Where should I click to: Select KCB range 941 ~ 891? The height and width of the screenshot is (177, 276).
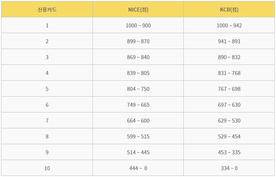coord(229,41)
